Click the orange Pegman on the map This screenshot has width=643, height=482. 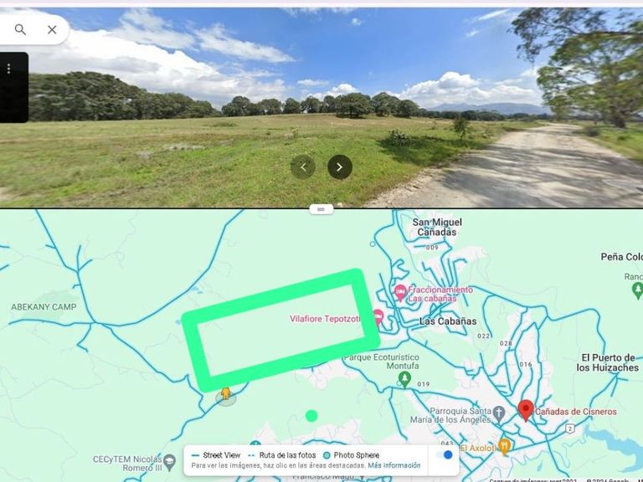225,394
